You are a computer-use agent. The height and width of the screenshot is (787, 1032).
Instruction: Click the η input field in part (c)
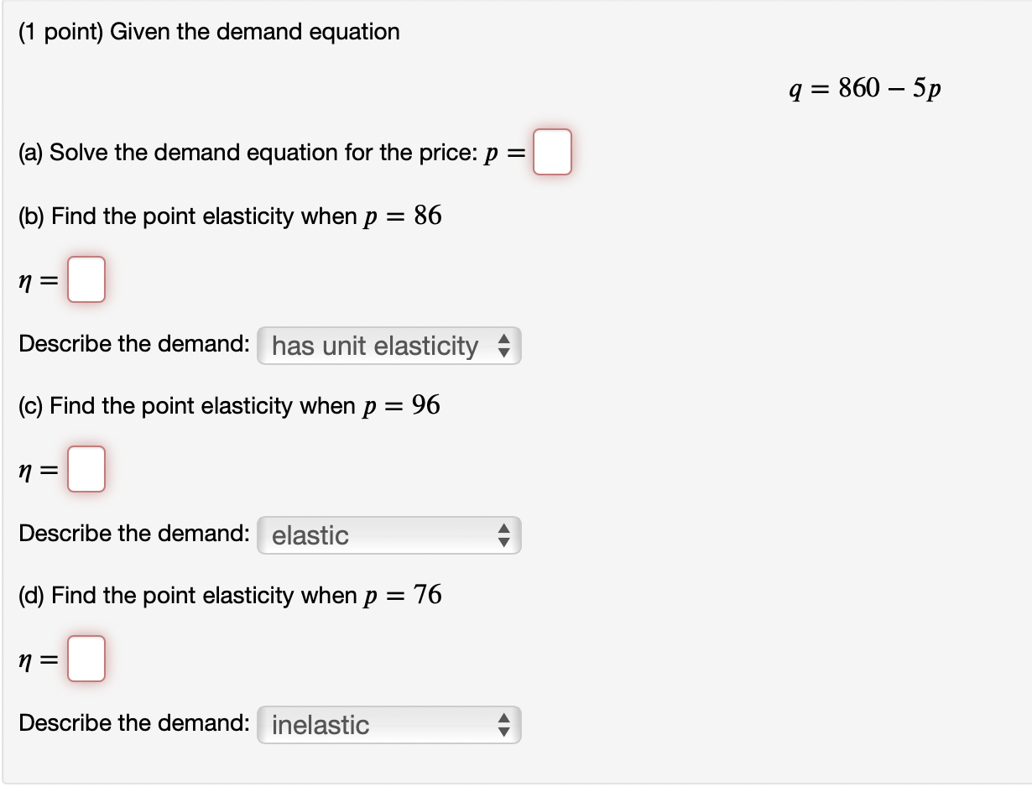(86, 470)
